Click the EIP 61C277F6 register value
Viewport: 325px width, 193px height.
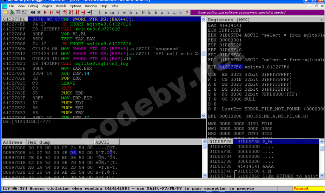click(230, 67)
